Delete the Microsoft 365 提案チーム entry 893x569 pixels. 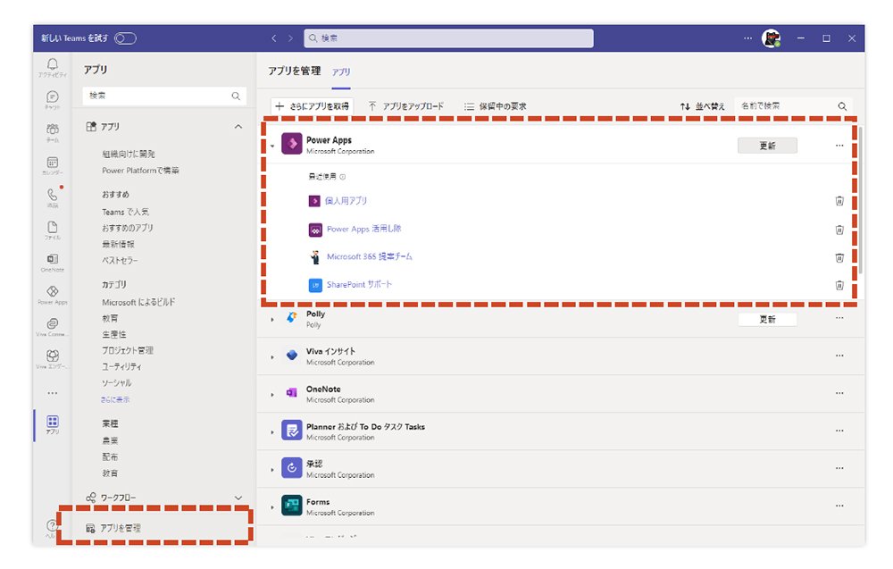point(839,257)
